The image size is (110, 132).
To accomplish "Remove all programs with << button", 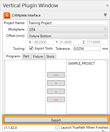I will (x=56, y=100).
